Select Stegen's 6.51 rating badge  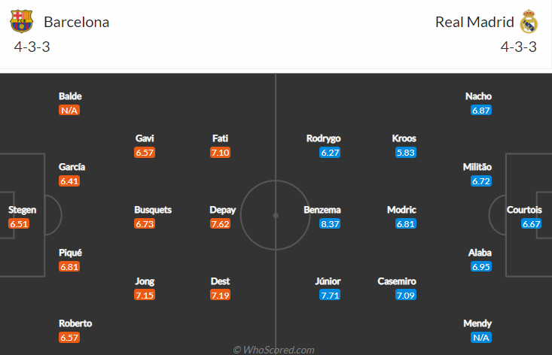pyautogui.click(x=19, y=224)
